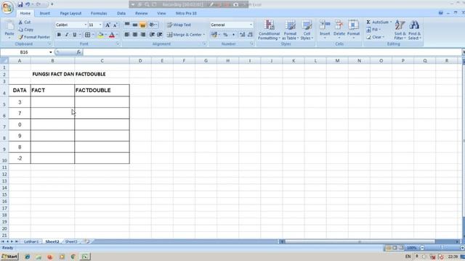Open Format as Table gallery
Screen dimensions: 465x261
(290, 30)
